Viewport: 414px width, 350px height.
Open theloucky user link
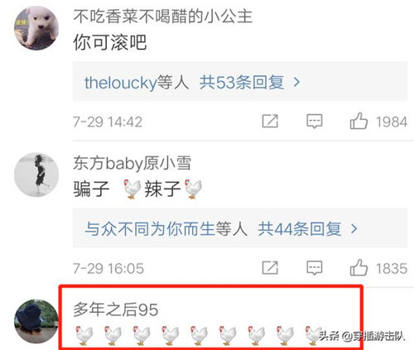click(121, 83)
